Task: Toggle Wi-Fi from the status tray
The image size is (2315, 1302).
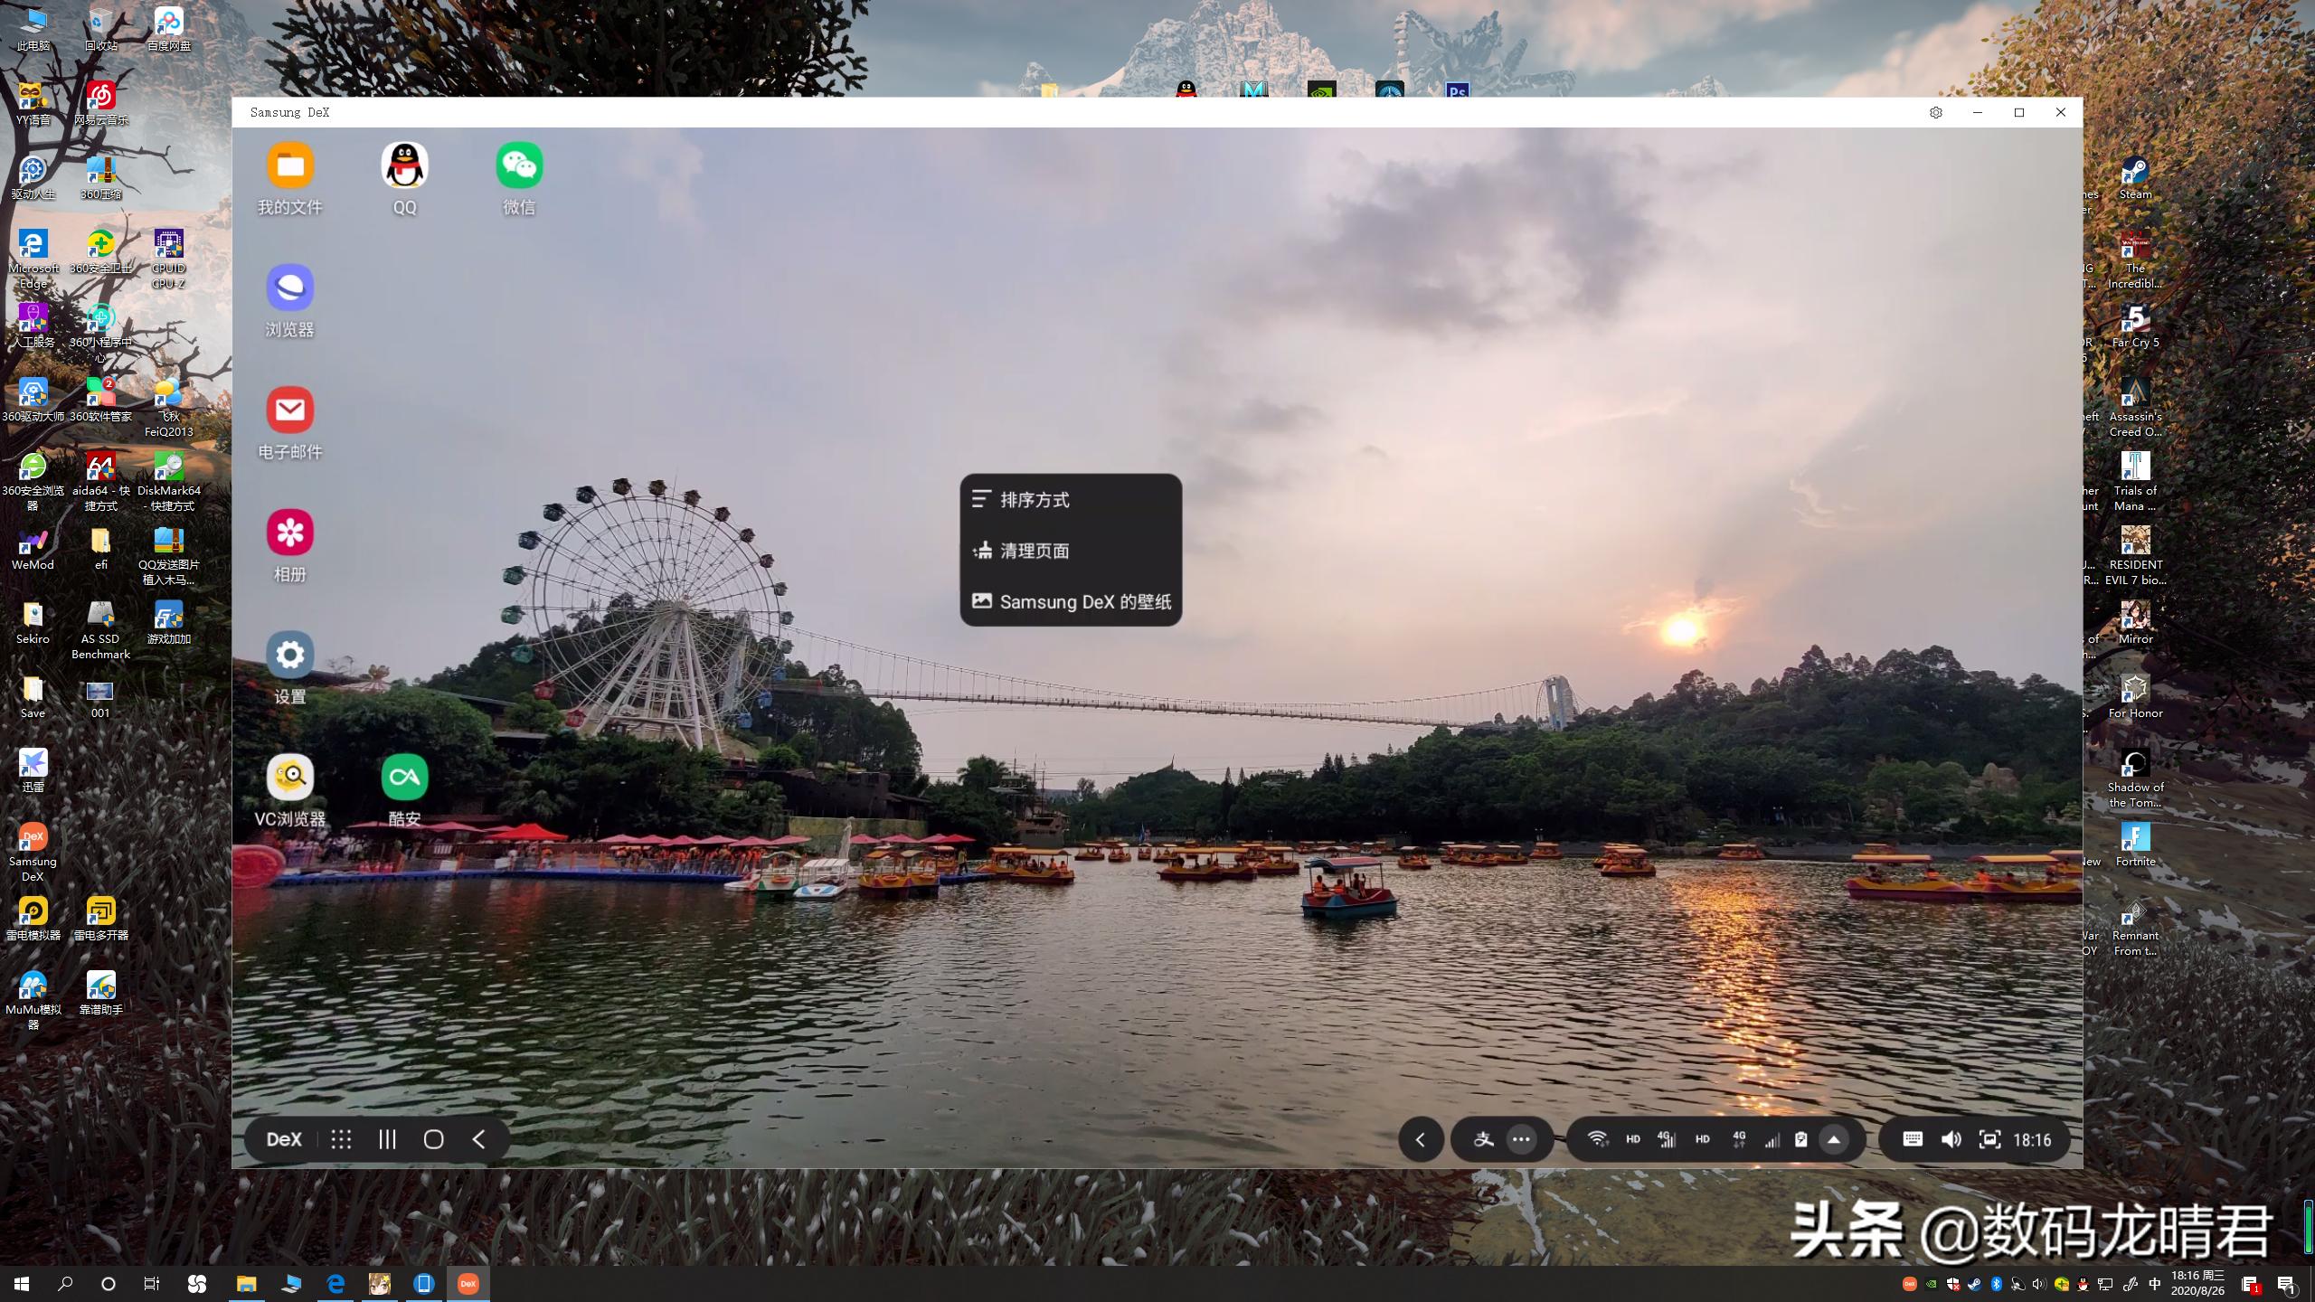Action: click(1599, 1139)
